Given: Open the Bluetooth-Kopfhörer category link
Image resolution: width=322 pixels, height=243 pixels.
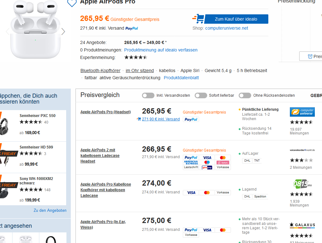Looking at the screenshot, I should [x=100, y=70].
